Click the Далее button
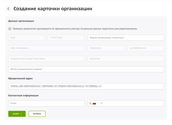The image size is (172, 125). pyautogui.click(x=17, y=114)
